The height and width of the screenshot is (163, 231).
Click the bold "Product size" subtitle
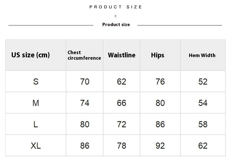116,25
